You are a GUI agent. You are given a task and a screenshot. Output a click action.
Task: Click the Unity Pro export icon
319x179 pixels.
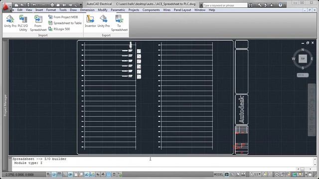(104, 21)
